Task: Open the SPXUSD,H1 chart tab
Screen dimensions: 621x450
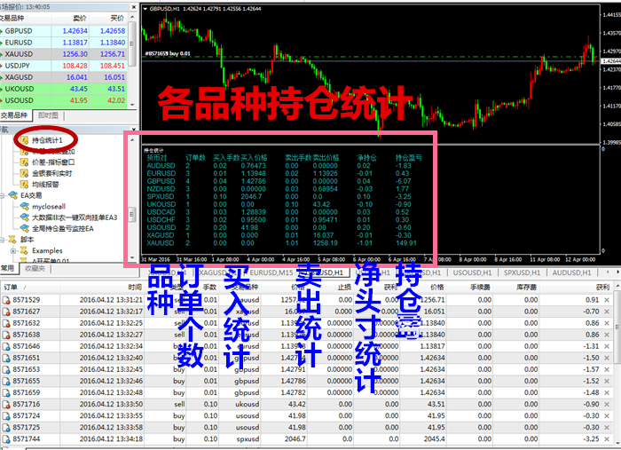Action: point(522,273)
